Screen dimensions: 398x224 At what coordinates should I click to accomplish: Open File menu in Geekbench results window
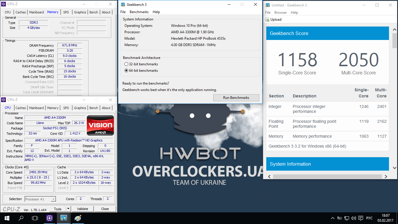pyautogui.click(x=268, y=13)
